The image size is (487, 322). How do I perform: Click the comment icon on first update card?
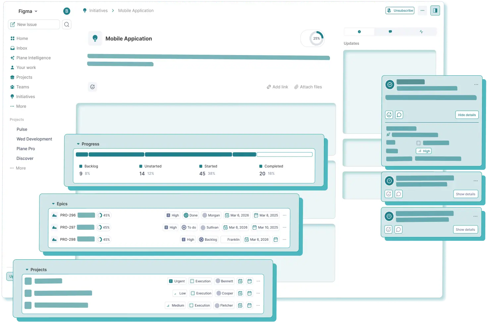pos(399,115)
